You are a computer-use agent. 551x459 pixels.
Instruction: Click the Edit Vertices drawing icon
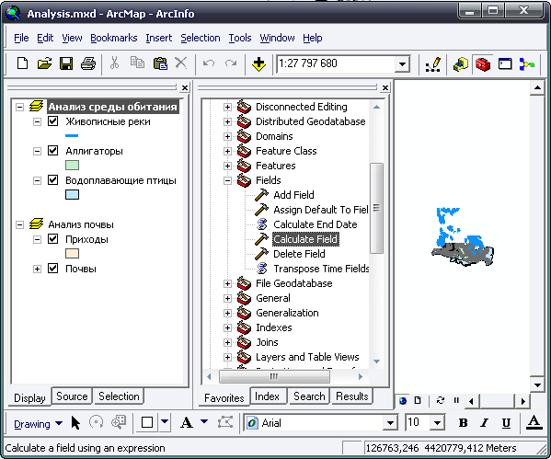(x=225, y=422)
